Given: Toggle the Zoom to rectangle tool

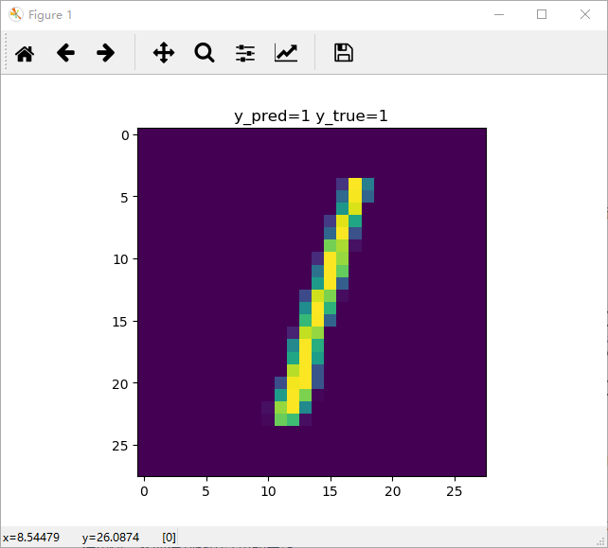Looking at the screenshot, I should pyautogui.click(x=205, y=53).
